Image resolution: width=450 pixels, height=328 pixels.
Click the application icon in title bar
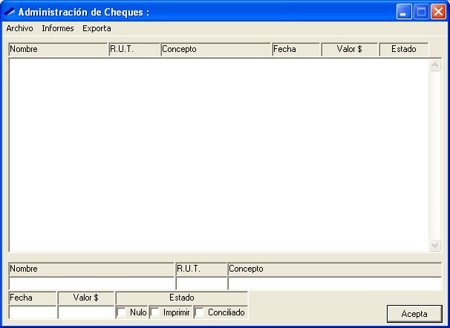[x=10, y=12]
